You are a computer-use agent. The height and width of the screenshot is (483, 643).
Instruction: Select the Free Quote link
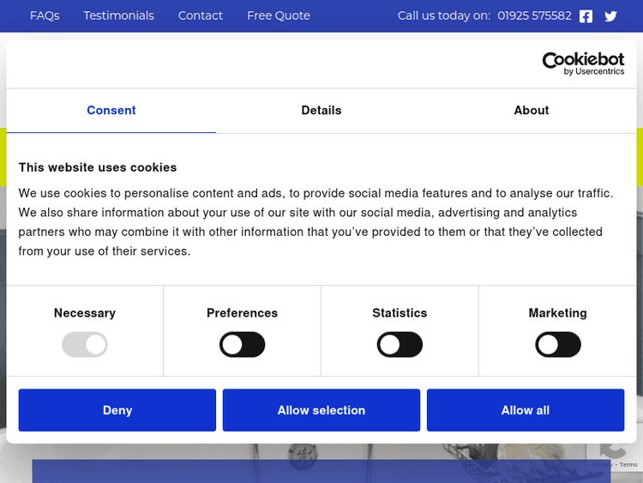[x=279, y=15]
